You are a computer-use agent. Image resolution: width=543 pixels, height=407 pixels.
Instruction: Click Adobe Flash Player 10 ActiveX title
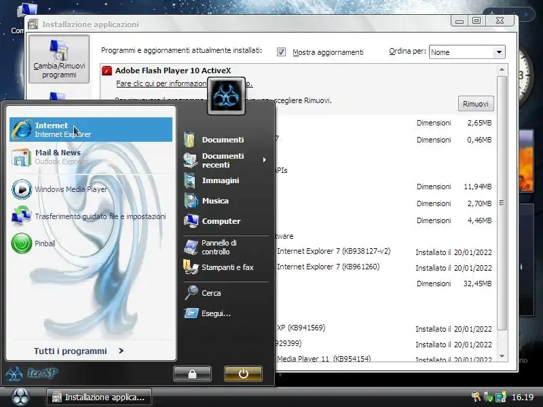[173, 71]
